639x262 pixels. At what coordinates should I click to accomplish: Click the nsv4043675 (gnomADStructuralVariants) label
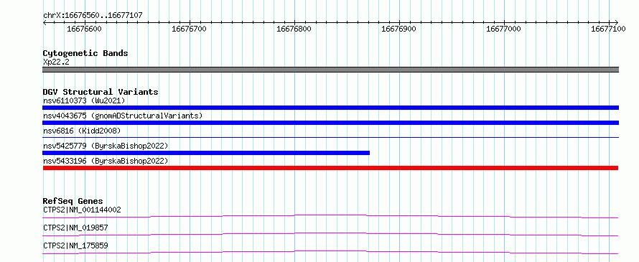pos(123,116)
